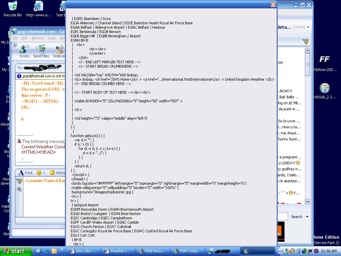Open the Tools menu in chat window
The image size is (341, 256).
[52, 38]
